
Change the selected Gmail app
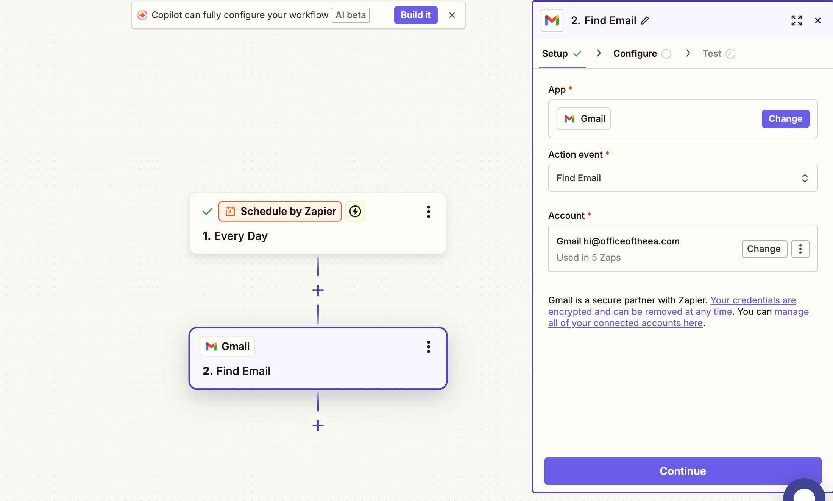pyautogui.click(x=785, y=119)
